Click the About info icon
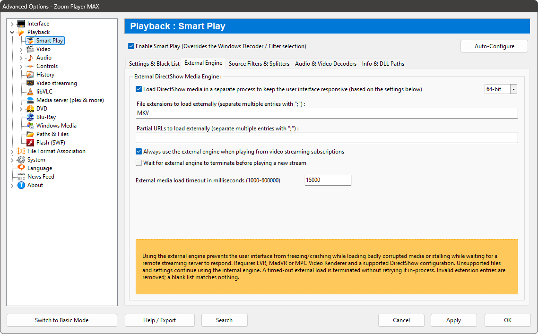Viewport: 538px width, 334px height. [21, 185]
